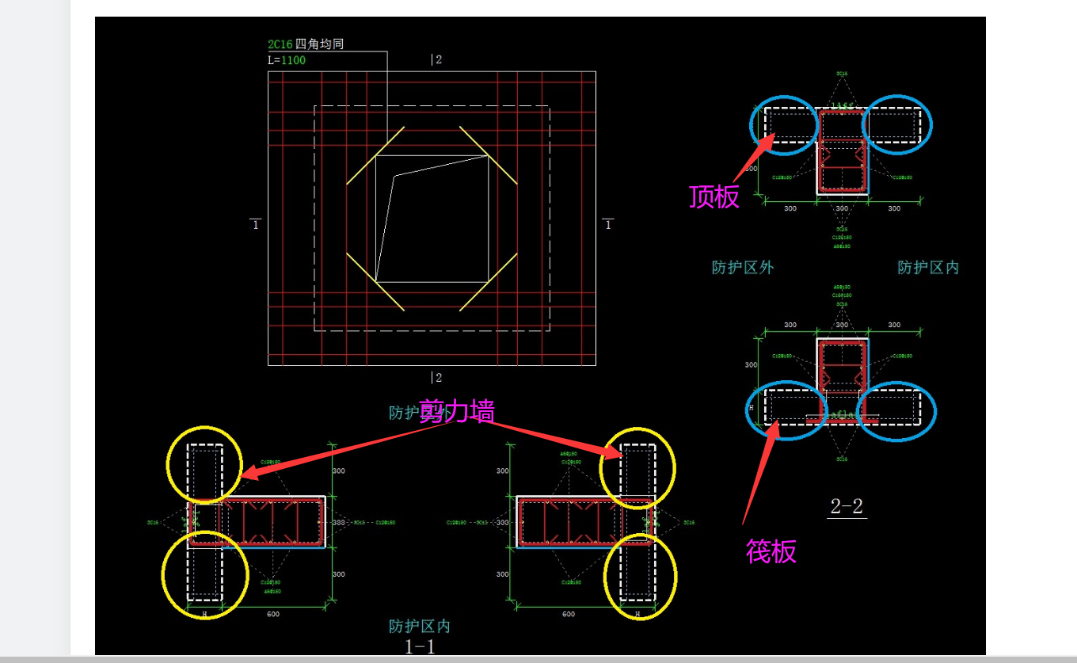Screen dimensions: 1077x663
Task: Click "防护区内" caption just above "1-1"
Action: click(x=420, y=627)
